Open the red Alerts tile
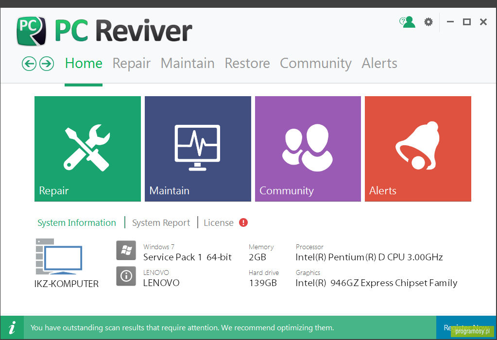This screenshot has height=340, width=497. click(418, 149)
